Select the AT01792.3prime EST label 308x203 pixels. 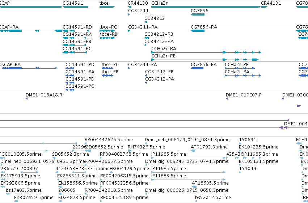209,147
